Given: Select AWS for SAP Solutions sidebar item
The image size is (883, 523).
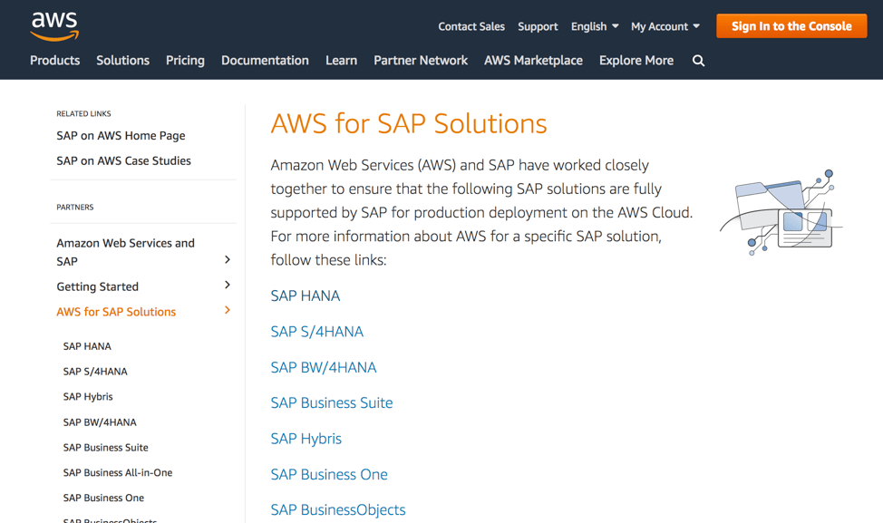Looking at the screenshot, I should coord(116,312).
